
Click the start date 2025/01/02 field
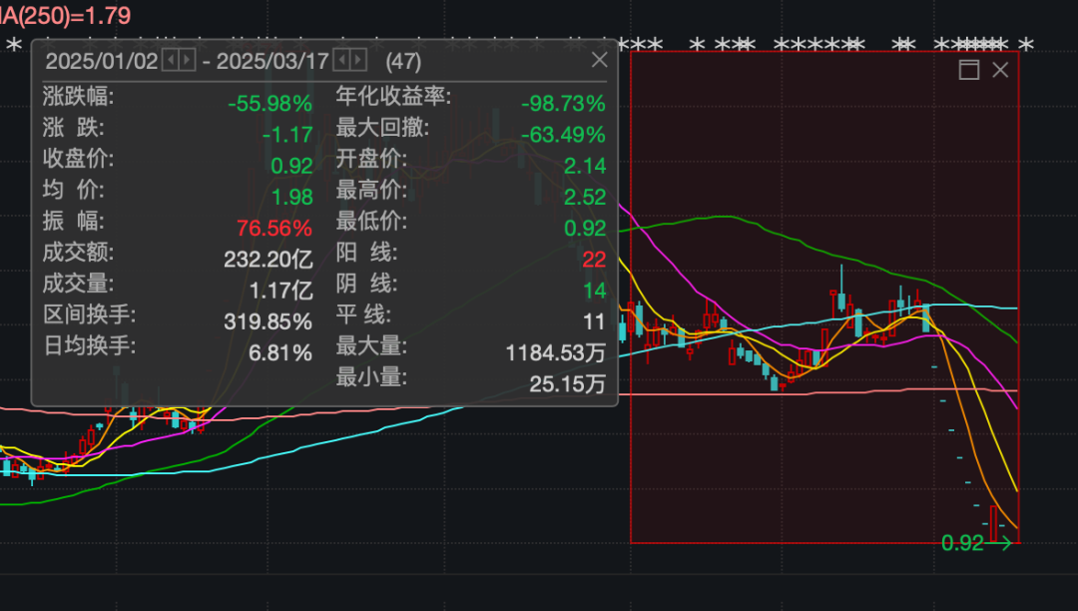102,60
